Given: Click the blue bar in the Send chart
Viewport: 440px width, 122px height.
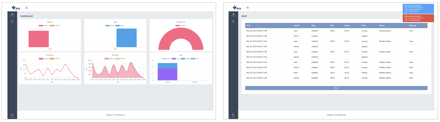Looking at the screenshot, I should [126, 38].
